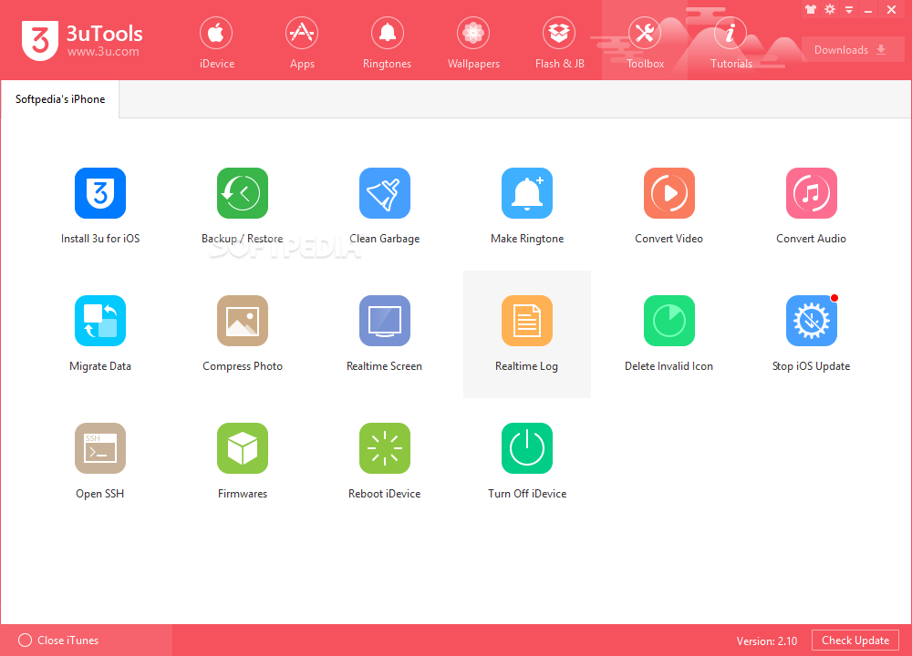Click the Check Update button
912x656 pixels.
855,641
